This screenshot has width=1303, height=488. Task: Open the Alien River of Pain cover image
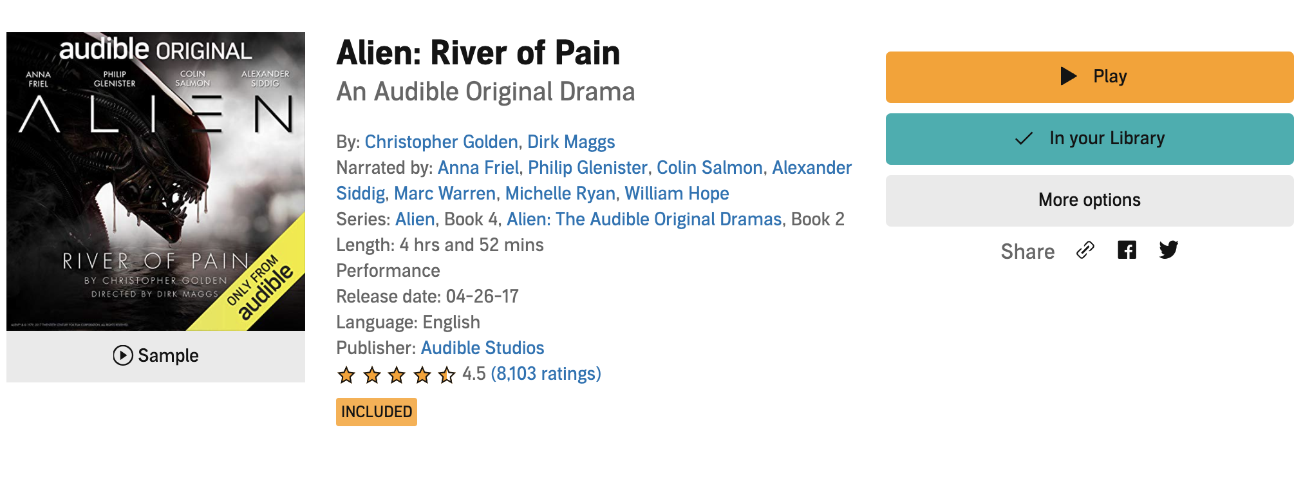(x=156, y=182)
